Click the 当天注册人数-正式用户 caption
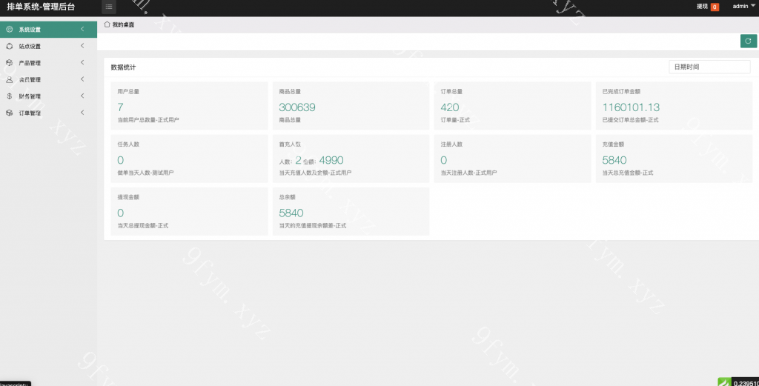Image resolution: width=759 pixels, height=386 pixels. click(x=468, y=173)
